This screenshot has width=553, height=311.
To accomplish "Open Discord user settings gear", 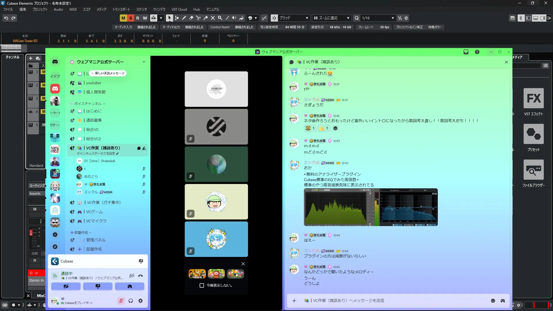I will [140, 301].
